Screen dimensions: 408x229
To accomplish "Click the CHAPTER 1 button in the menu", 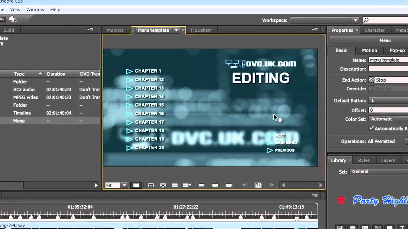I will (147, 71).
